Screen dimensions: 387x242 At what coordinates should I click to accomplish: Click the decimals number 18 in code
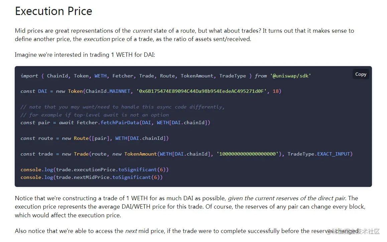click(x=275, y=91)
